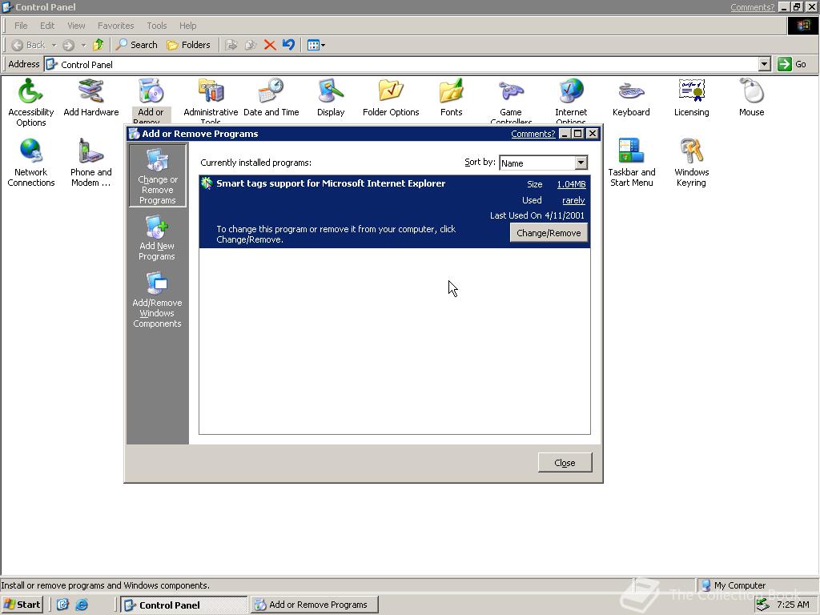Open the View menu
The height and width of the screenshot is (615, 820).
(76, 26)
